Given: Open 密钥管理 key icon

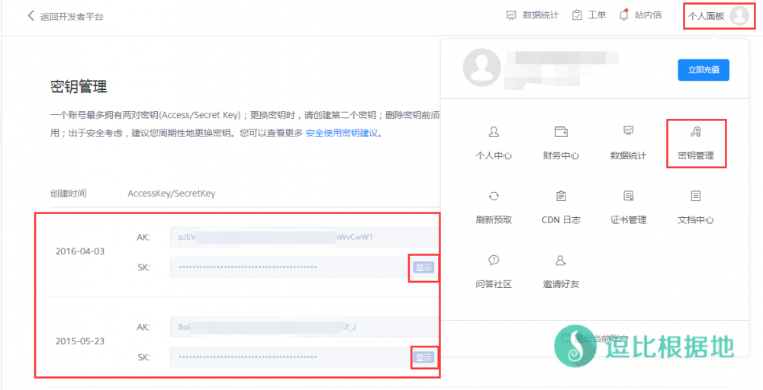Looking at the screenshot, I should pyautogui.click(x=695, y=133).
